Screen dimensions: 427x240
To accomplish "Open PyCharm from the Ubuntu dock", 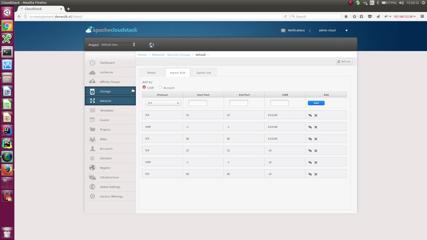I will coord(7,143).
